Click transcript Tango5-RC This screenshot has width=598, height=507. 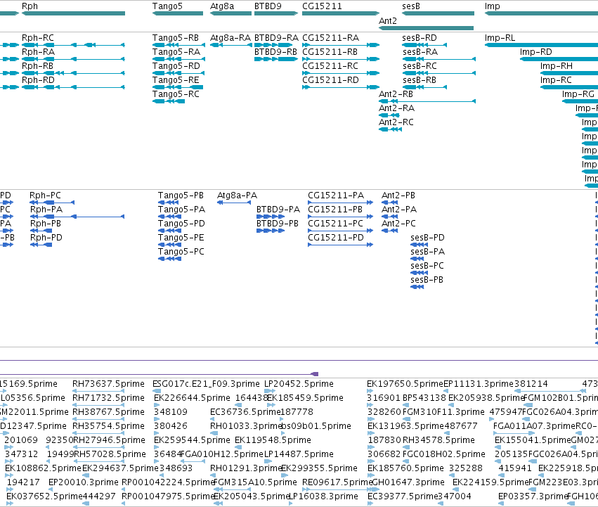pyautogui.click(x=169, y=101)
